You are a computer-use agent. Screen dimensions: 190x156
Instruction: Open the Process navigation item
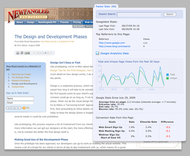pyautogui.click(x=64, y=22)
